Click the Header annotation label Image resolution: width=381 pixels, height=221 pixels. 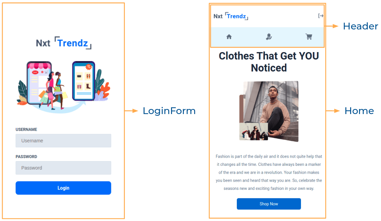pyautogui.click(x=361, y=26)
